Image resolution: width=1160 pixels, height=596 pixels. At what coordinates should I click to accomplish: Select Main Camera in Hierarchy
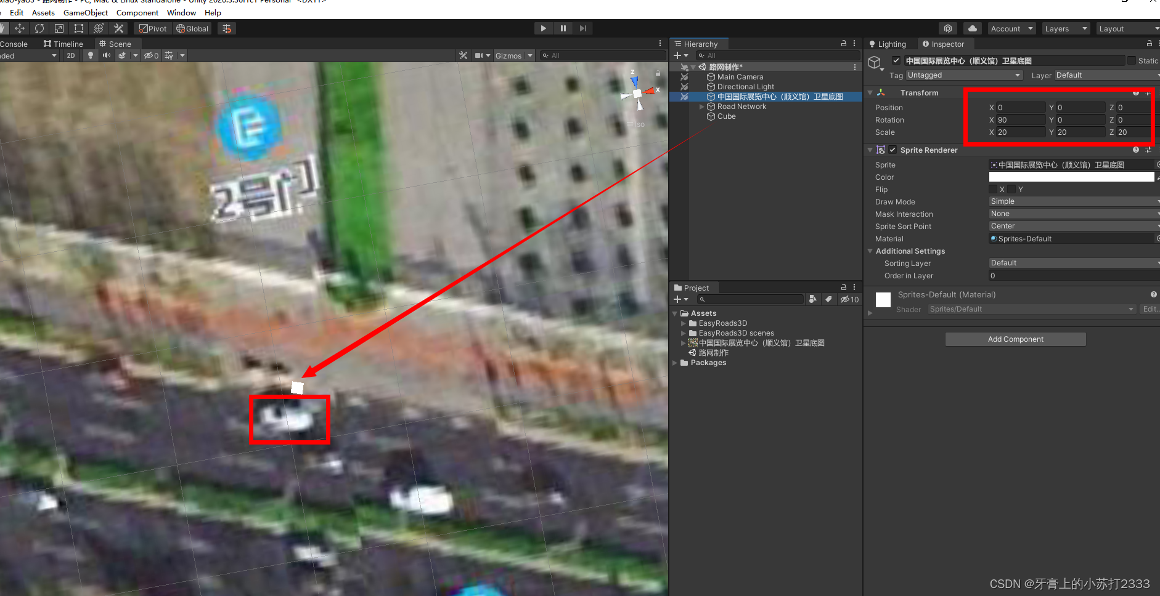740,77
